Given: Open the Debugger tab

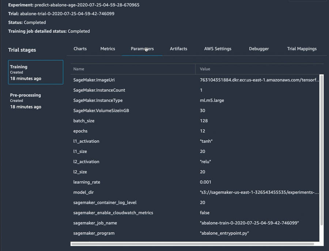Looking at the screenshot, I should (259, 49).
